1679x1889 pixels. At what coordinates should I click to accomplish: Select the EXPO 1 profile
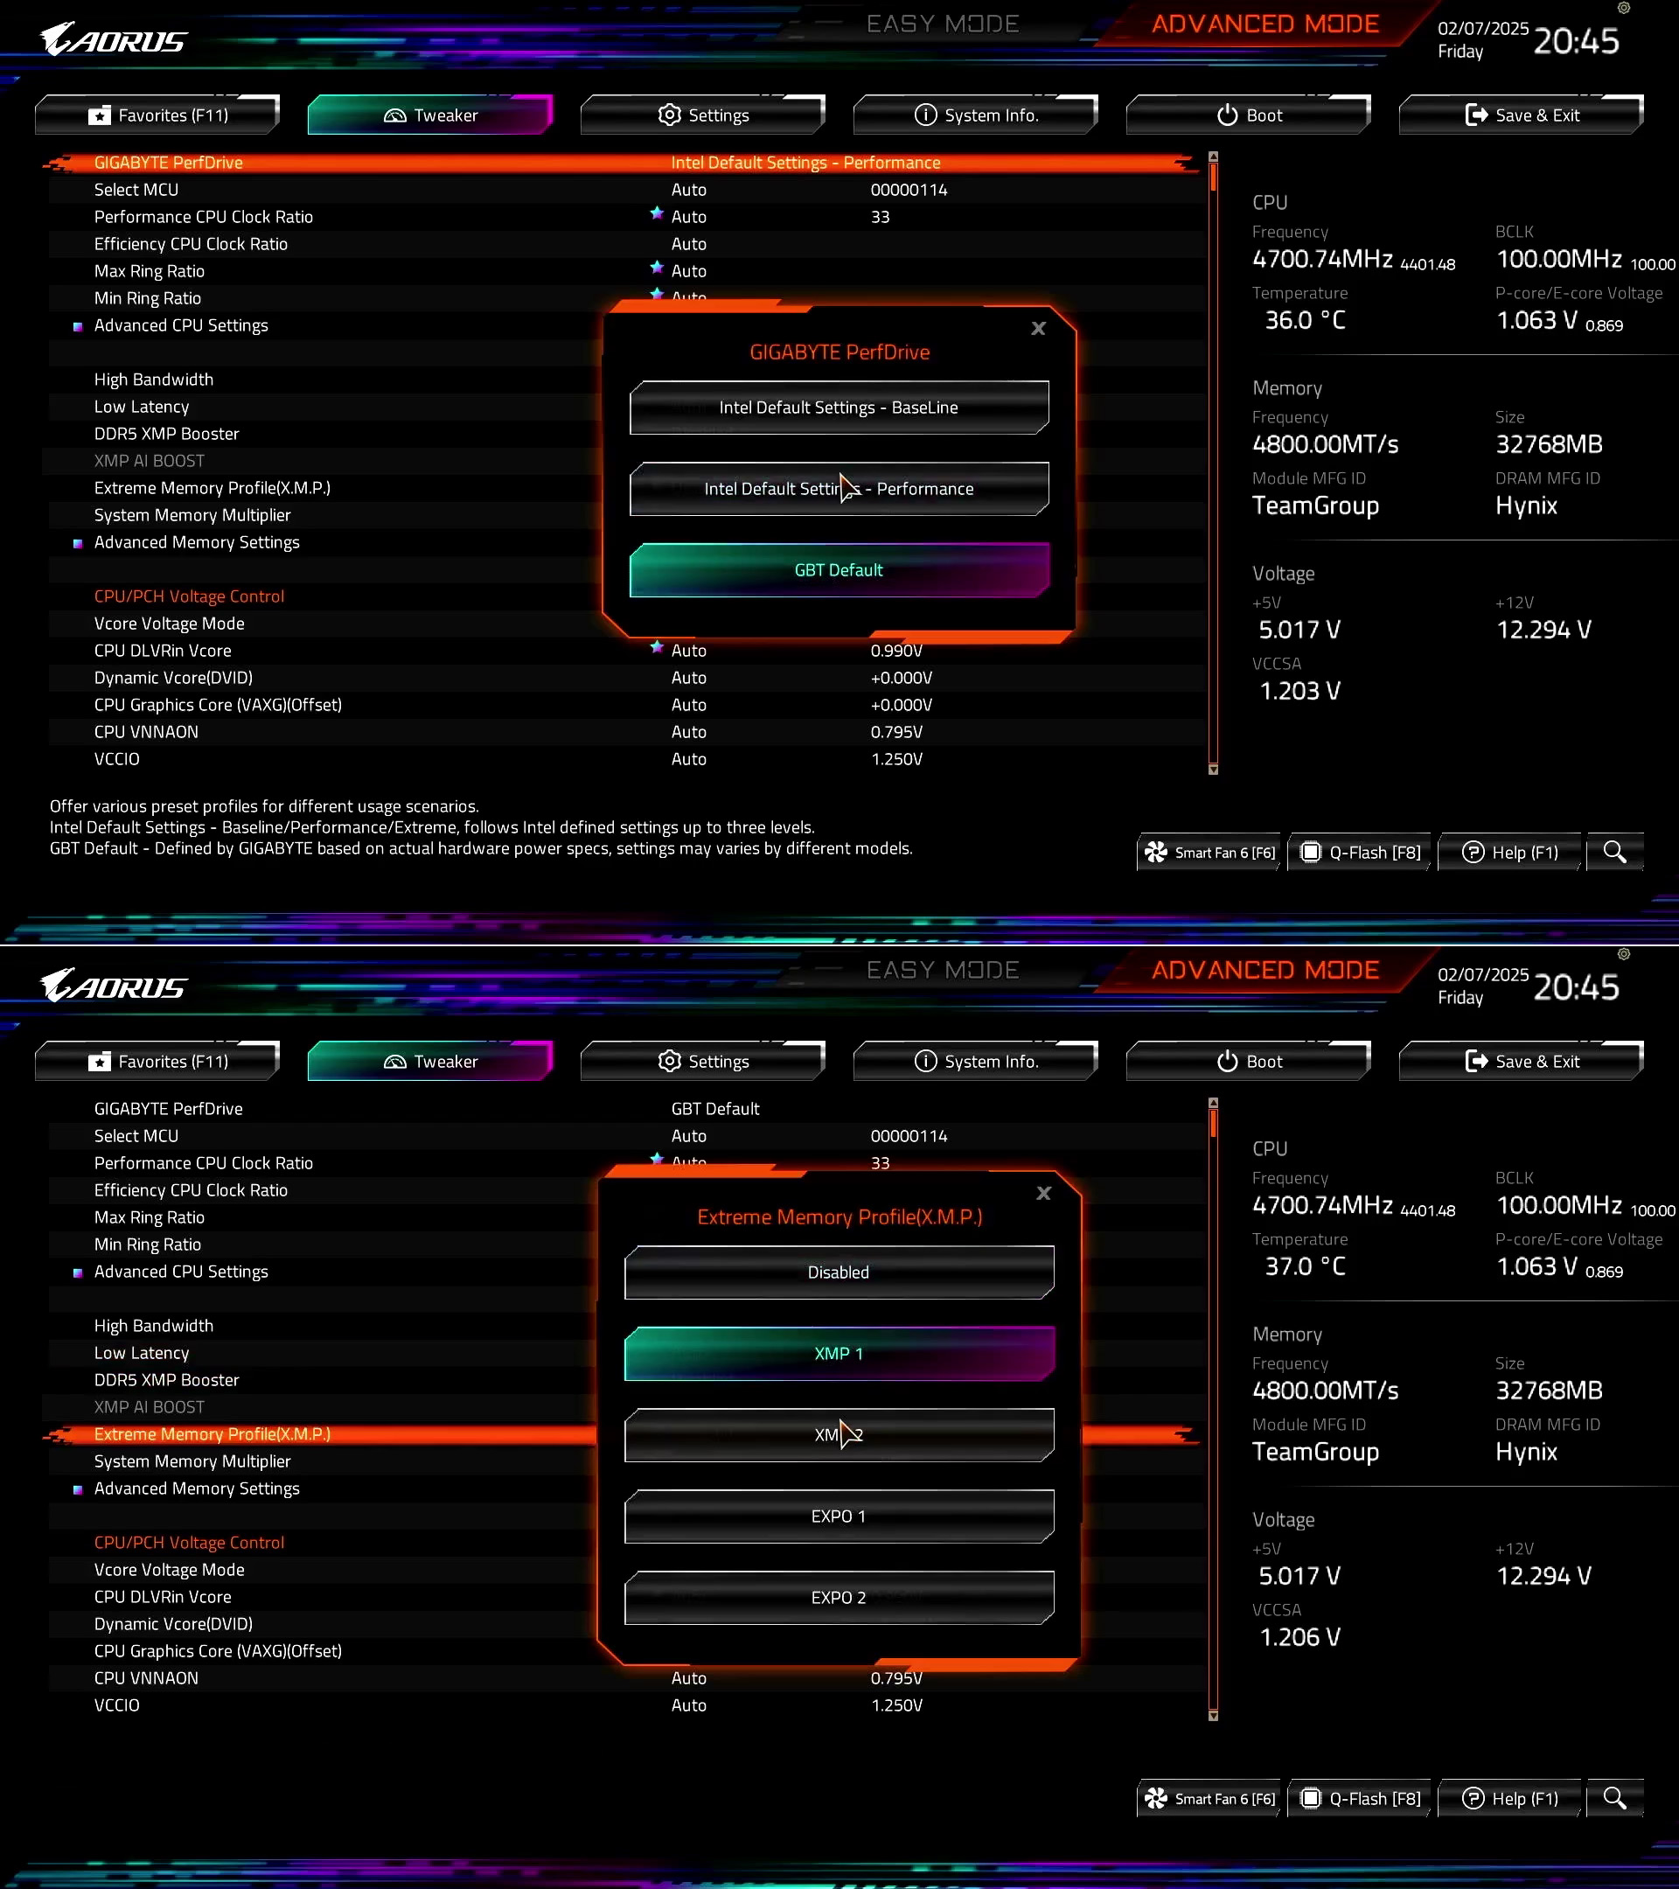tap(838, 1516)
